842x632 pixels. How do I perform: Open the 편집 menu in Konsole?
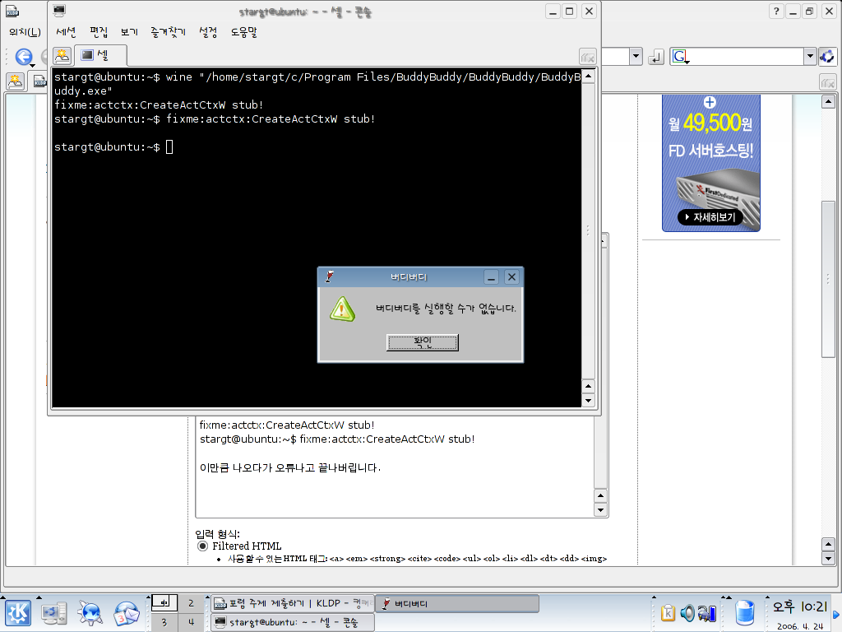tap(99, 32)
